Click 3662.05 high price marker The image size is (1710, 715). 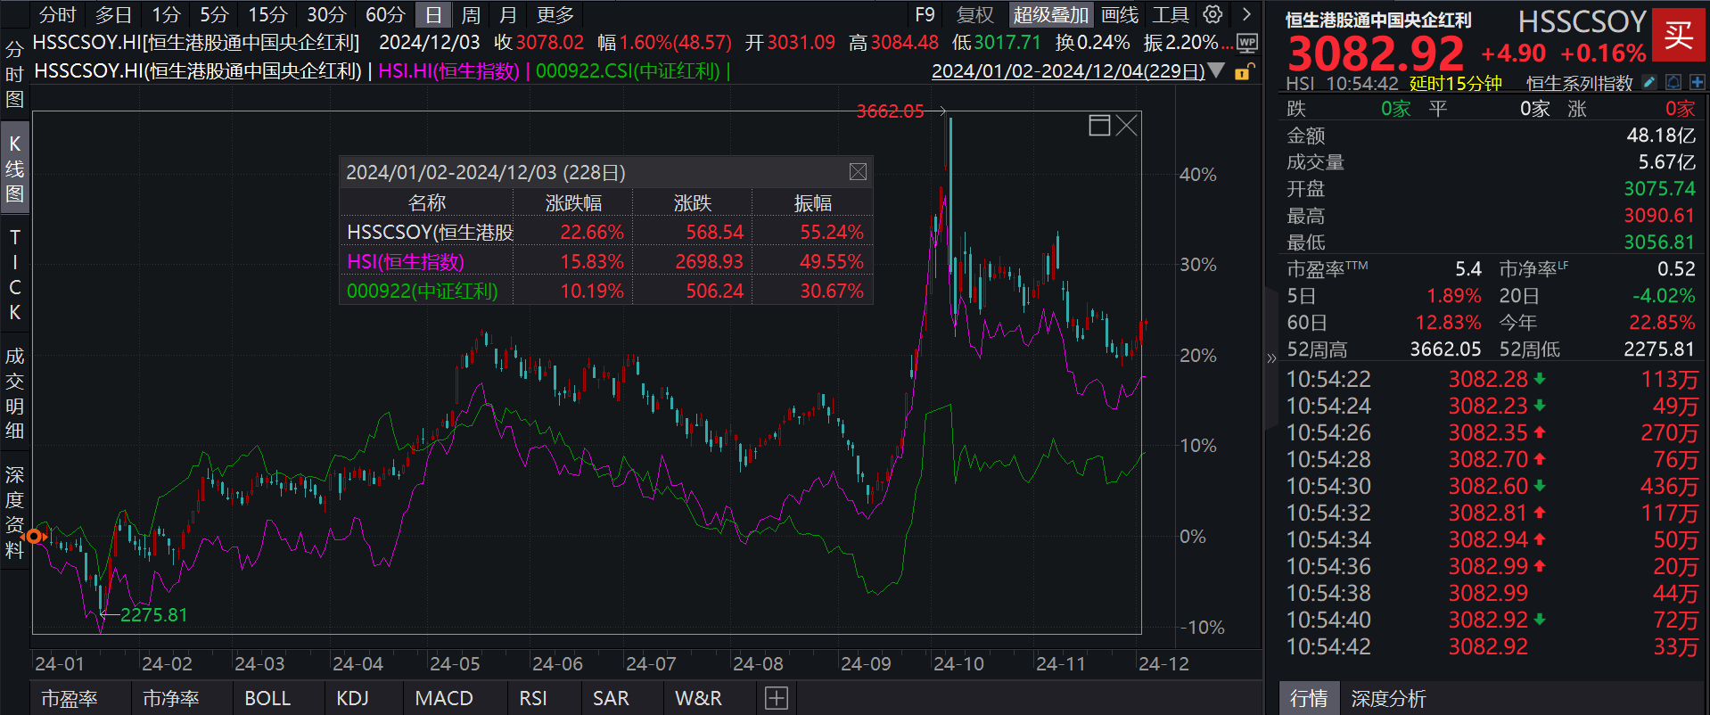click(x=890, y=111)
